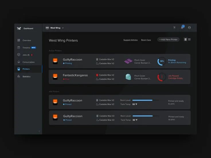Image resolution: width=211 pixels, height=158 pixels.
Task: Switch to grid view
Action: (x=189, y=39)
